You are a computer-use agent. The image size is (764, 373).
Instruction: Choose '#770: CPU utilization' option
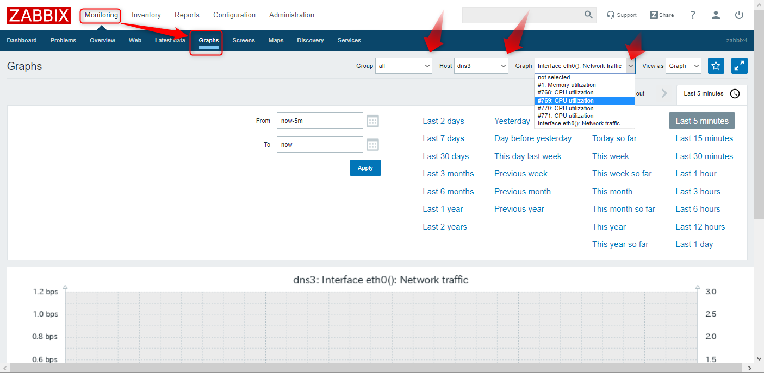coord(585,108)
